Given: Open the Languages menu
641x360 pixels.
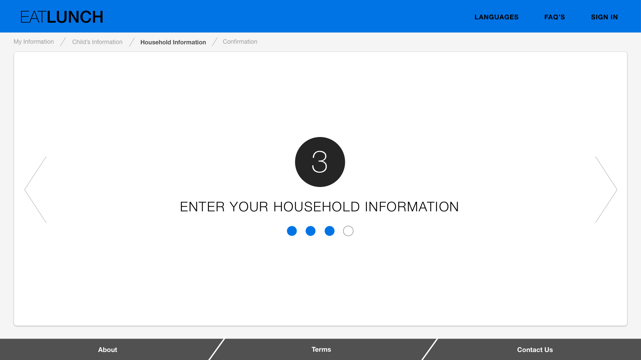Looking at the screenshot, I should (496, 17).
